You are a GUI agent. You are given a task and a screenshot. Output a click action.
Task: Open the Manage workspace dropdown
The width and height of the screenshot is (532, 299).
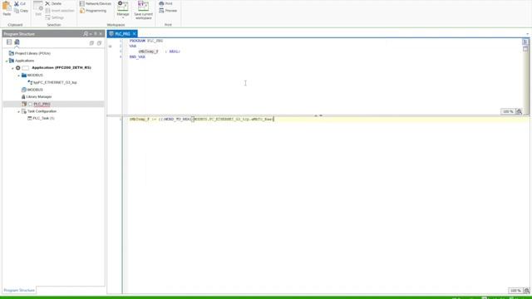coord(123,9)
